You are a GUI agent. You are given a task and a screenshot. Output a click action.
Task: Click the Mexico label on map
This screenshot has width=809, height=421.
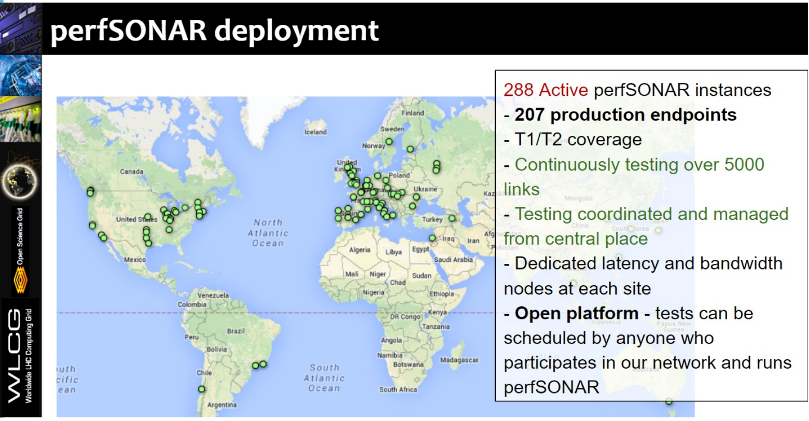pyautogui.click(x=135, y=260)
